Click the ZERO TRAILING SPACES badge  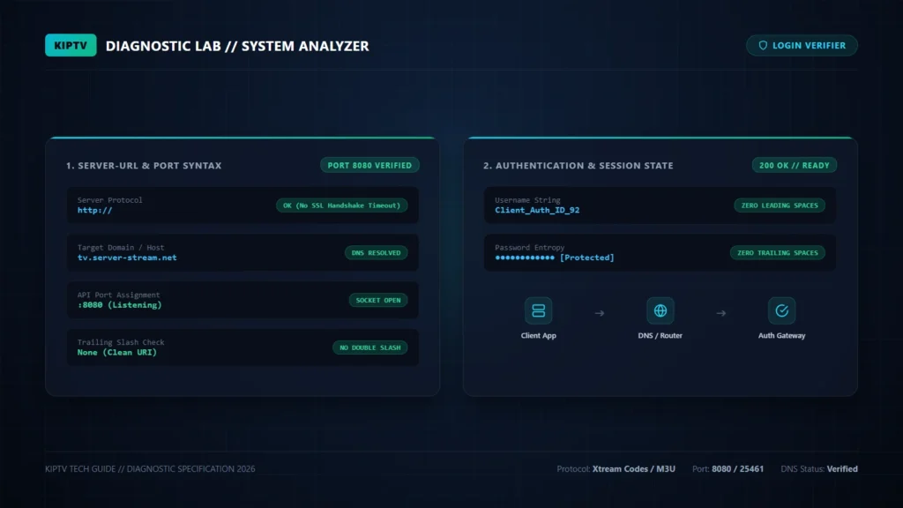coord(778,253)
